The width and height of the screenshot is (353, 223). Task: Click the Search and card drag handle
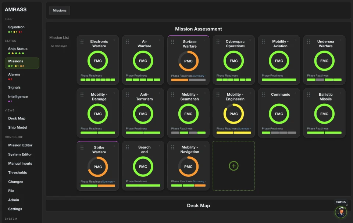127,147
